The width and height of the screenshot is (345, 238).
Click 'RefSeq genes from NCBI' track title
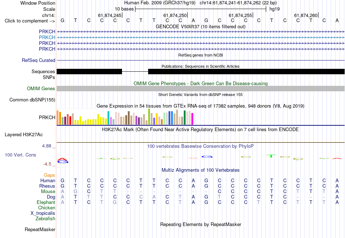200,55
